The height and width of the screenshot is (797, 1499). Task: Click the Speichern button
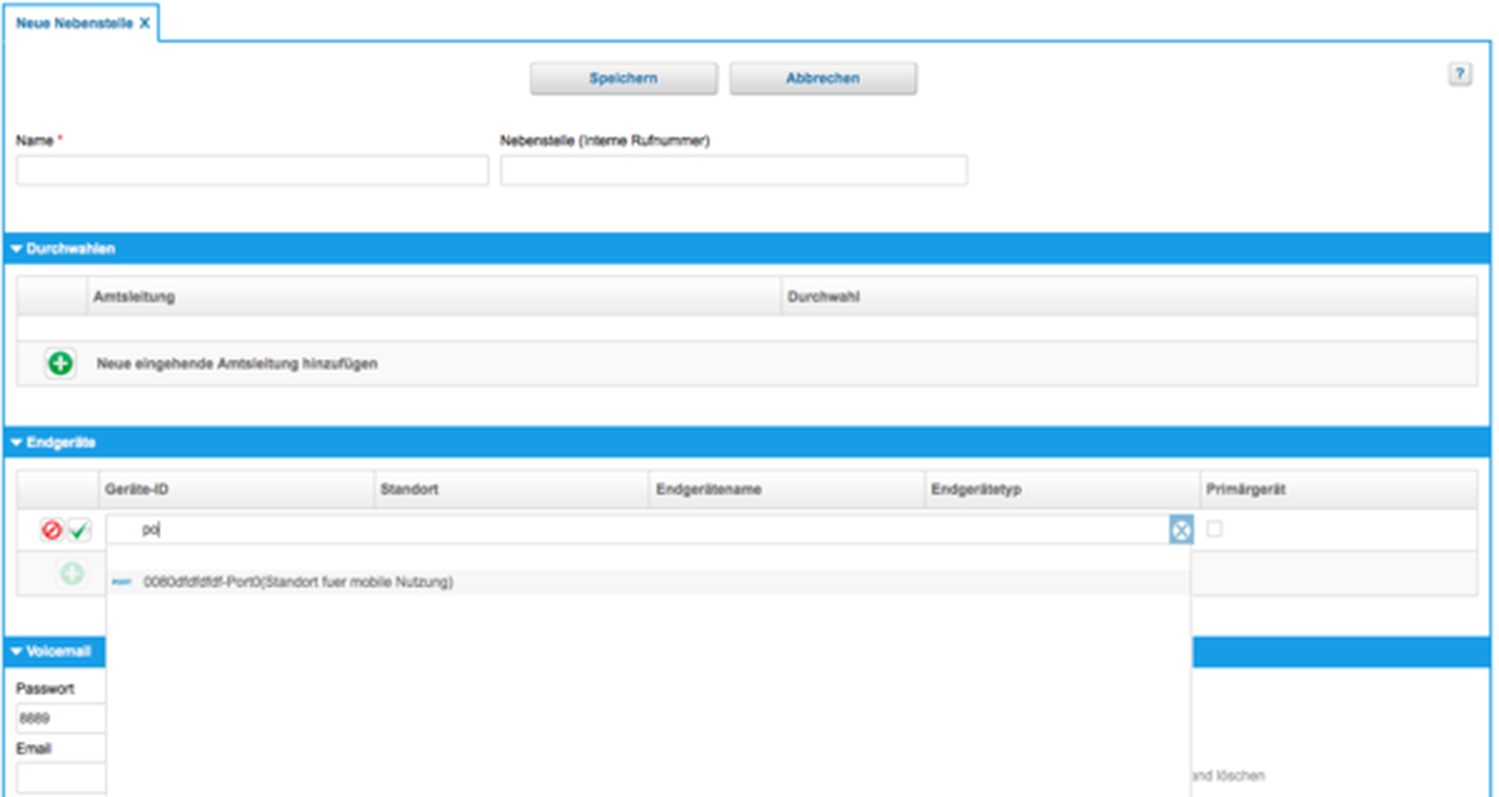tap(623, 79)
